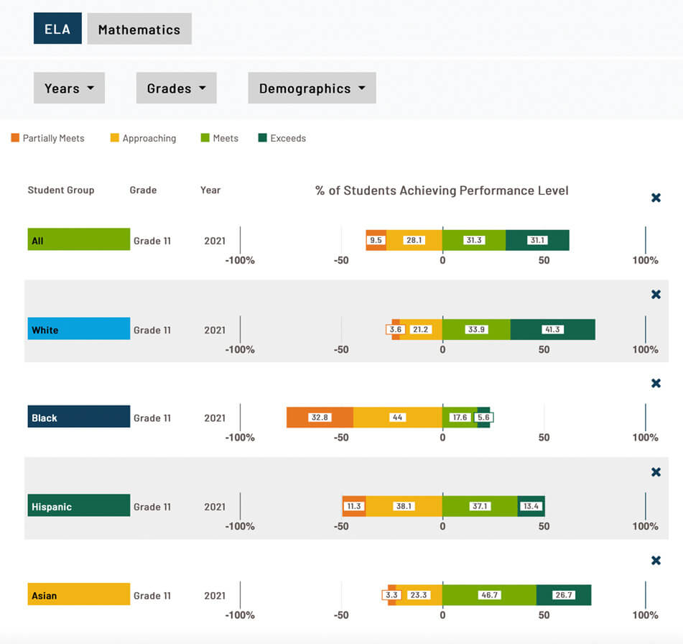Open the Grades dropdown
This screenshot has width=683, height=644.
[x=177, y=88]
